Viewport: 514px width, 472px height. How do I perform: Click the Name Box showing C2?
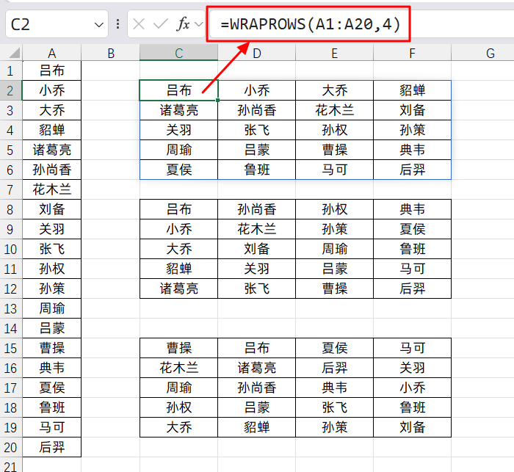(57, 24)
